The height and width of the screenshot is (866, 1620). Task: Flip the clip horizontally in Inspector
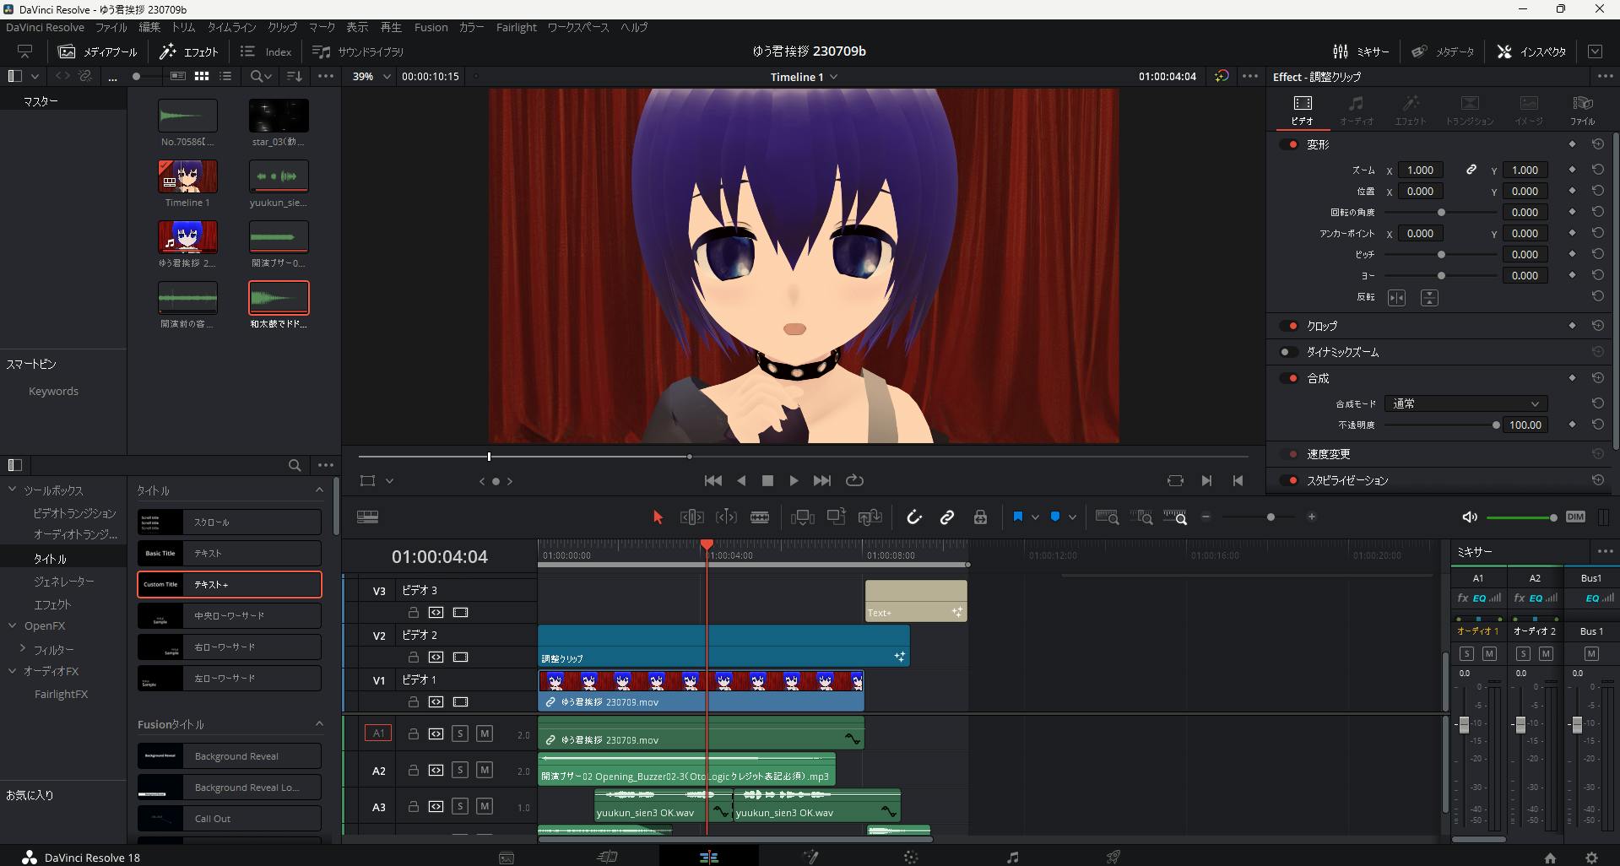pyautogui.click(x=1396, y=298)
